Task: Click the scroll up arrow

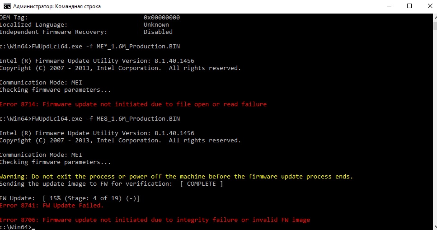Action: 433,17
